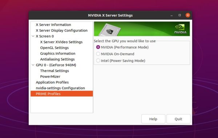Collapse the GPU 0 - (GeForce 940M) node
The height and width of the screenshot is (138, 218).
tap(33, 65)
